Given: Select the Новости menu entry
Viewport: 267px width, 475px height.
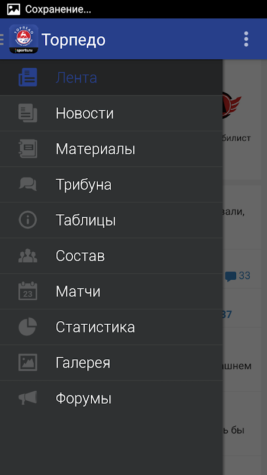Looking at the screenshot, I should (x=111, y=113).
